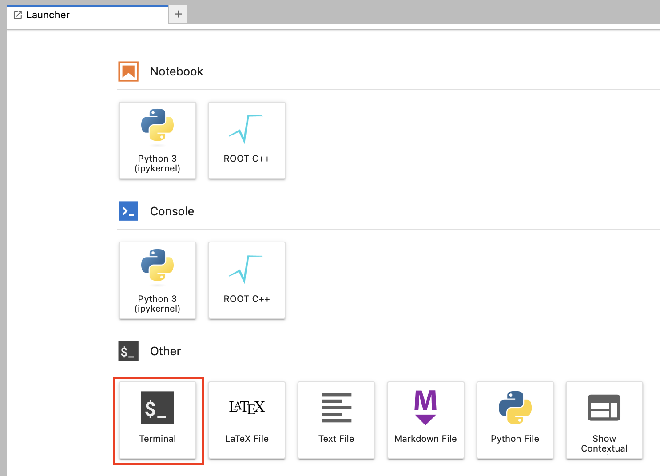Click the Launcher tab icon
This screenshot has height=476, width=660.
pos(18,15)
